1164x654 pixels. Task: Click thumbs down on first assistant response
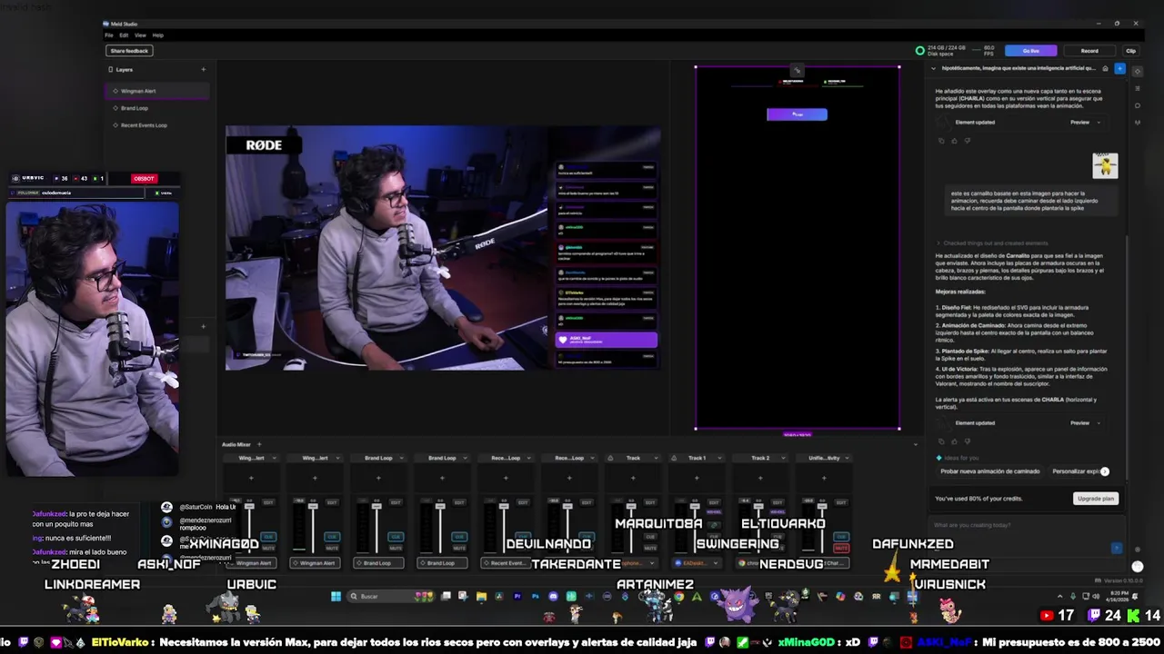click(x=967, y=141)
